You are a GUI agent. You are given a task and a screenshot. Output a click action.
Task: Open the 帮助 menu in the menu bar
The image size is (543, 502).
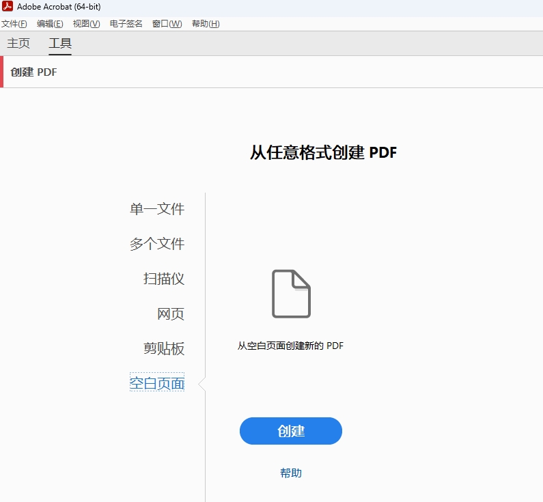(206, 24)
